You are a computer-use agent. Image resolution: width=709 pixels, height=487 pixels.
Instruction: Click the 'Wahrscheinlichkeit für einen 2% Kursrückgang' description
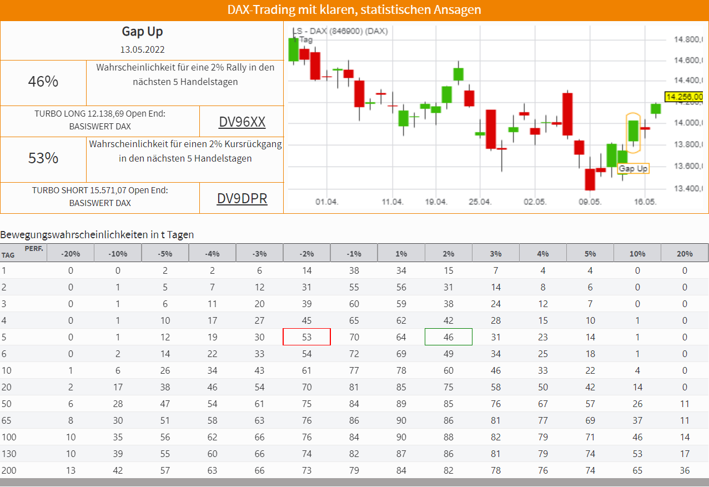point(185,151)
